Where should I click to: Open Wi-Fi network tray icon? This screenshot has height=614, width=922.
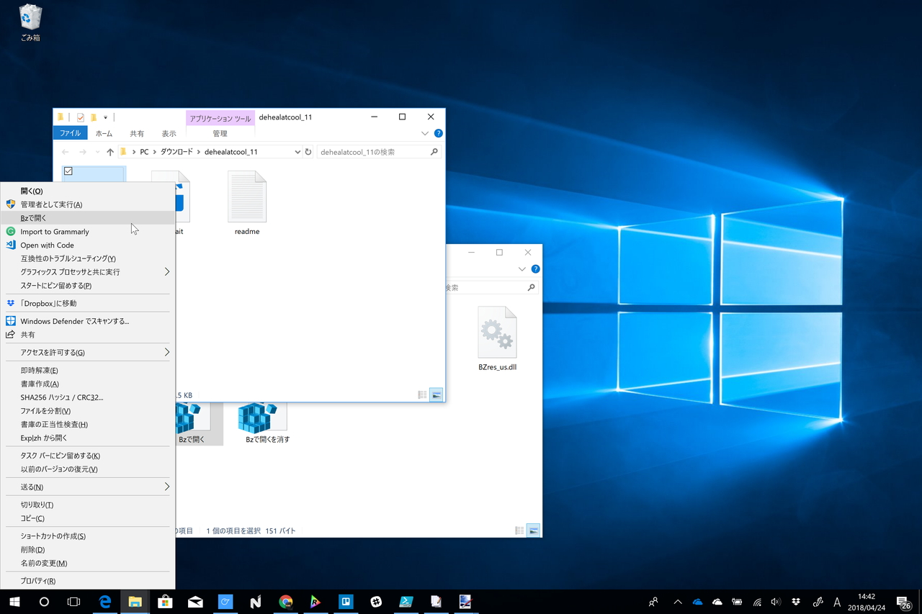coord(757,602)
